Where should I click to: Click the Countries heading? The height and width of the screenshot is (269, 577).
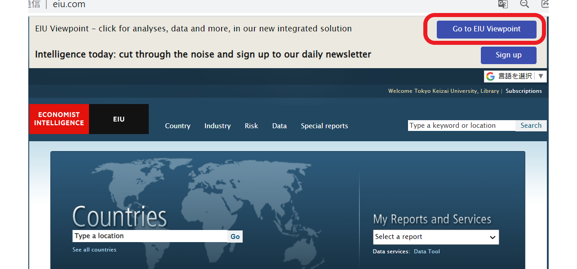tap(120, 216)
